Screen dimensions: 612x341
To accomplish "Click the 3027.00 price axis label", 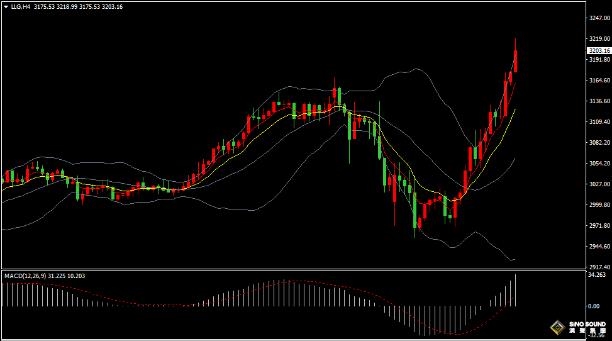I will (598, 184).
